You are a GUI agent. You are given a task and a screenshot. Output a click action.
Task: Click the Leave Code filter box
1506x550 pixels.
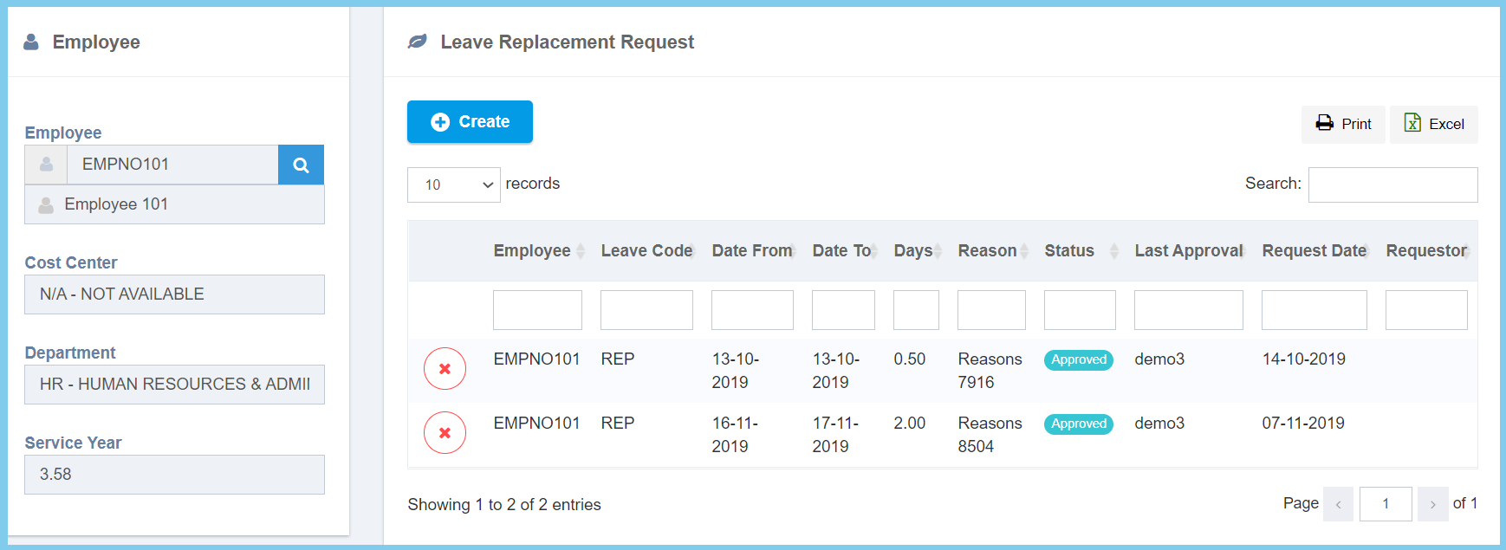click(x=646, y=310)
